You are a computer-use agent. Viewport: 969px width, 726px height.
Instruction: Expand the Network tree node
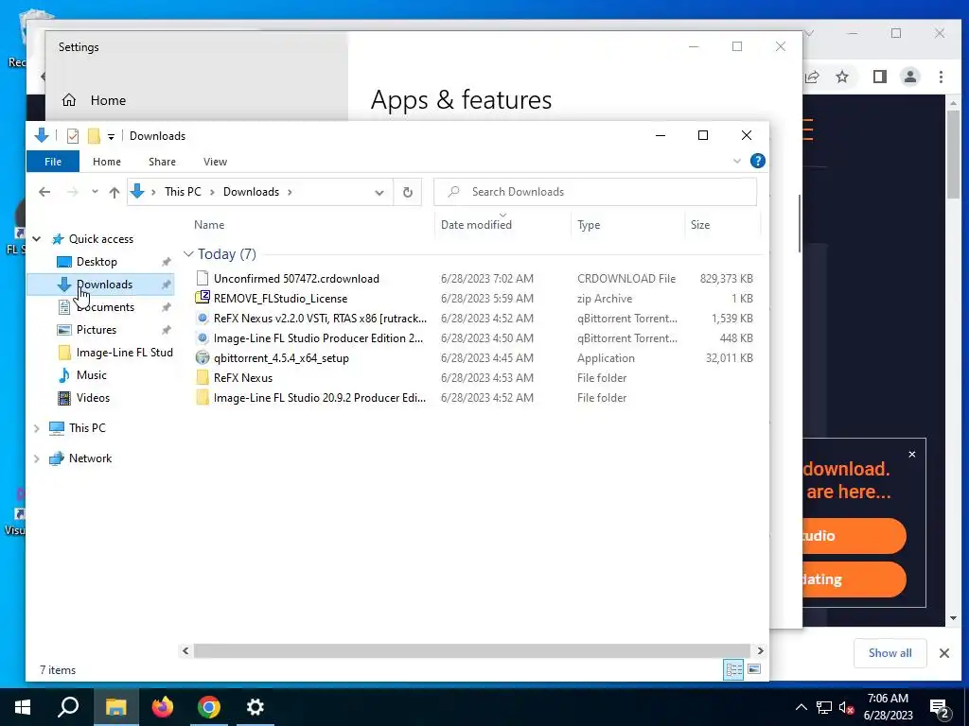click(37, 458)
